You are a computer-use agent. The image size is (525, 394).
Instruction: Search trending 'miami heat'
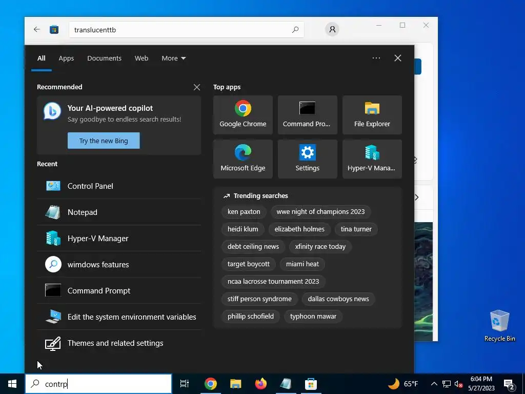click(302, 264)
